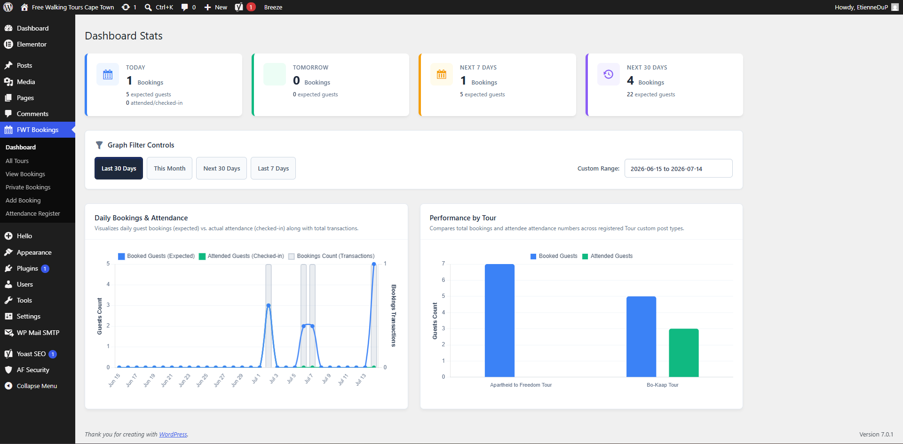Screen dimensions: 903x444
Task: Click the Appearance brush icon
Action: coord(8,252)
